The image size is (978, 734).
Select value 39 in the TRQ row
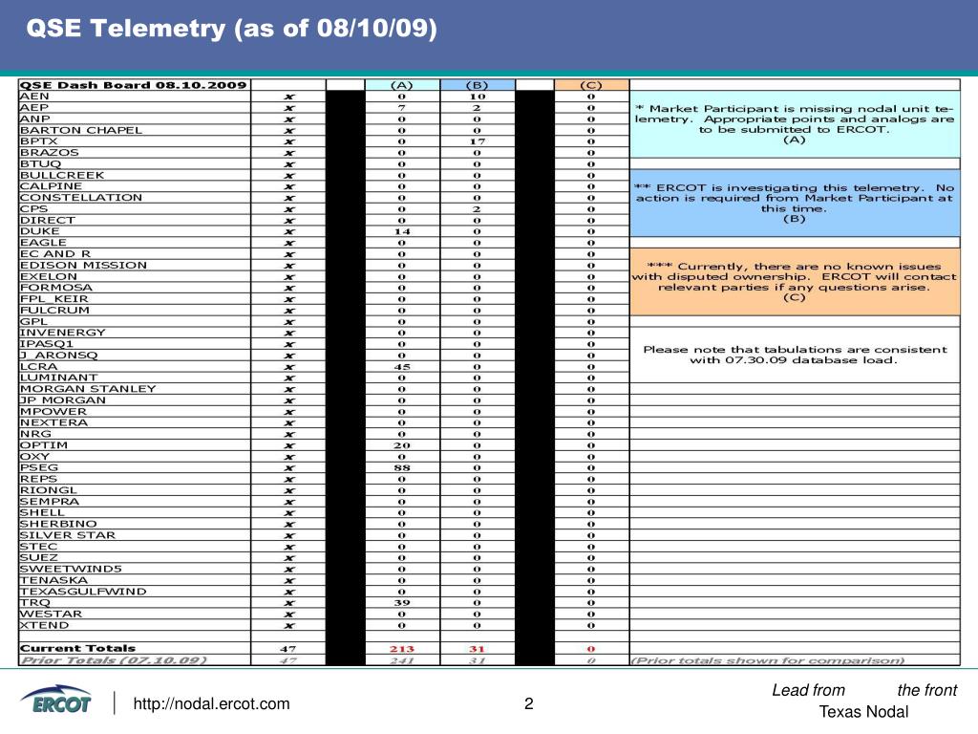pyautogui.click(x=402, y=603)
